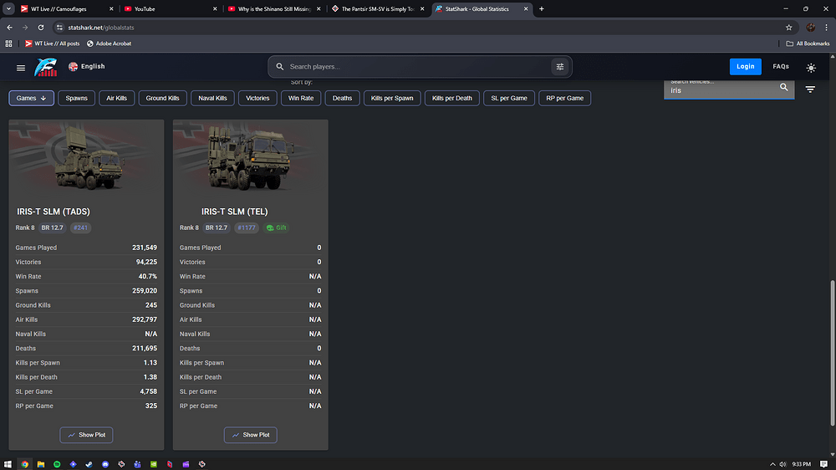The width and height of the screenshot is (836, 470).
Task: Switch to WT Live // Camouflages tab
Action: 65,9
